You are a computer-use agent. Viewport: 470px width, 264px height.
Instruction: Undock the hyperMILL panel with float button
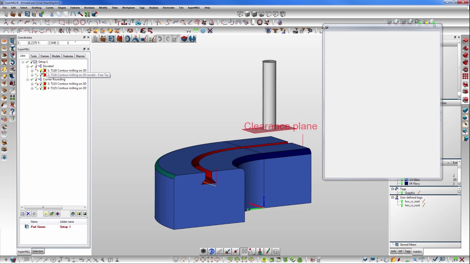[x=84, y=49]
